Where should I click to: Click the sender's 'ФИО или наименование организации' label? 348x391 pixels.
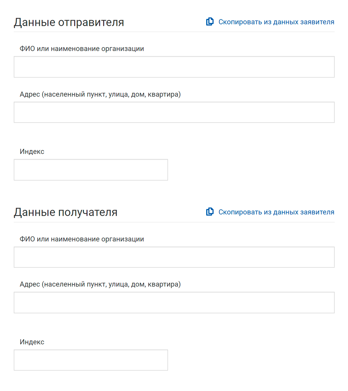[82, 49]
